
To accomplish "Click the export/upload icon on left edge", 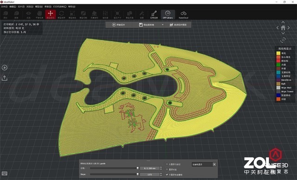I will click(5, 78).
